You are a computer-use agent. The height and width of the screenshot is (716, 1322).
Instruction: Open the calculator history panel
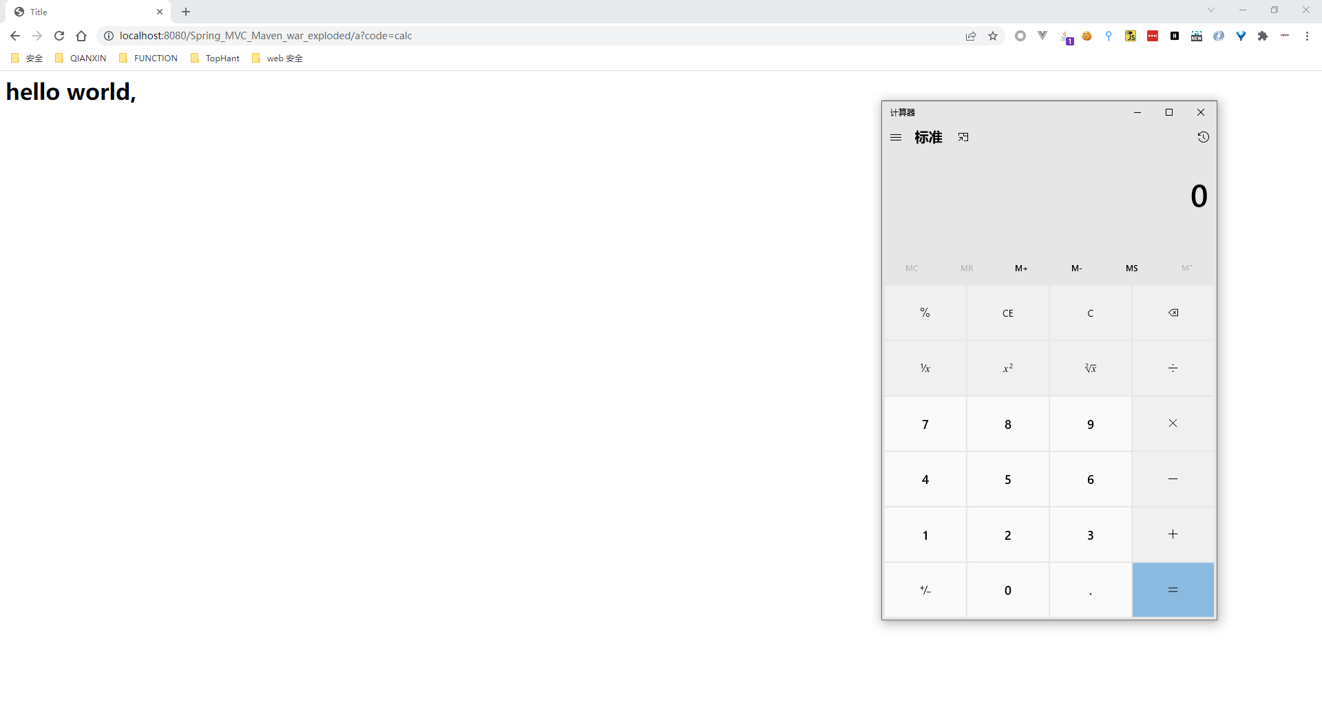(1203, 137)
